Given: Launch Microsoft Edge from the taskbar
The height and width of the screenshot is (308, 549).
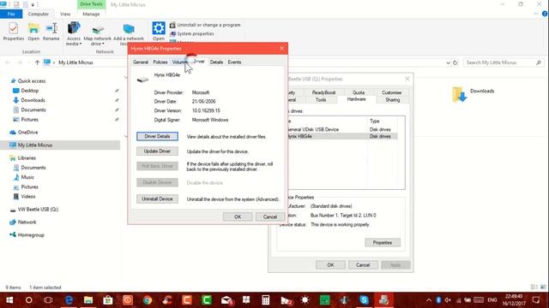Looking at the screenshot, I should tap(69, 300).
